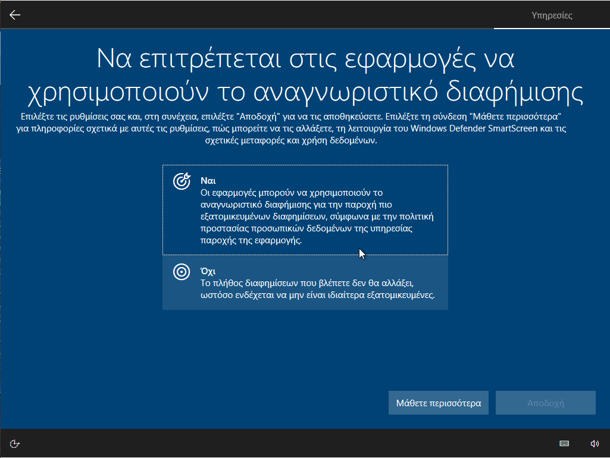The image size is (610, 458).
Task: Select the Ναι option
Action: click(305, 210)
